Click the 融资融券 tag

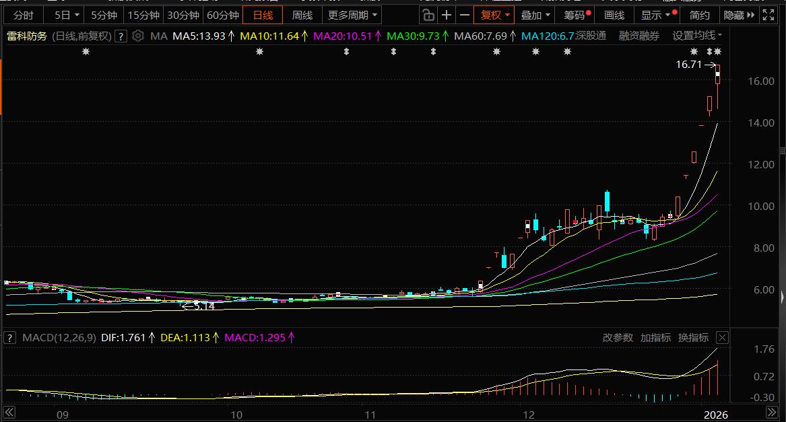pos(638,36)
